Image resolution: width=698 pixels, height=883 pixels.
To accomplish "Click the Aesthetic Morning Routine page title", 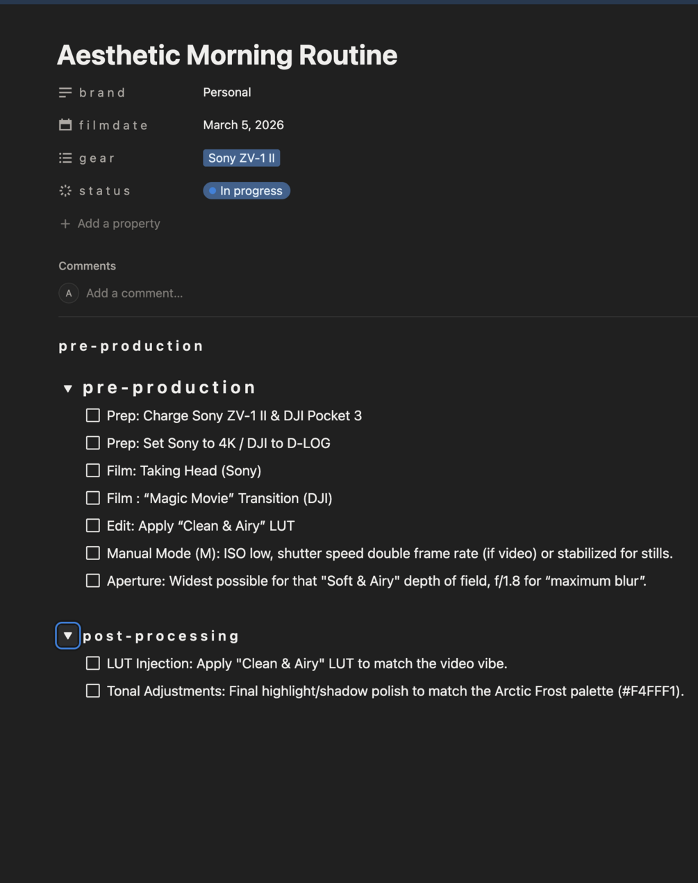I will [x=227, y=55].
